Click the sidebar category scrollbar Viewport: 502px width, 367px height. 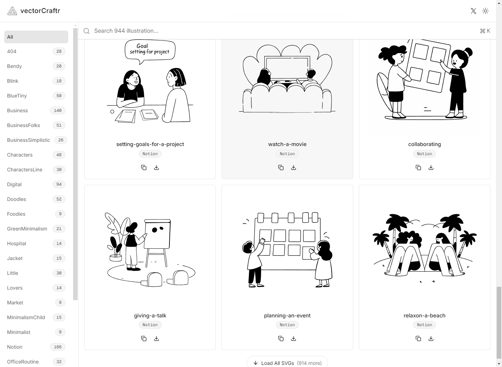coord(75,164)
